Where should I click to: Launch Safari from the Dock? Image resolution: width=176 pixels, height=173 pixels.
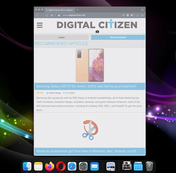(72, 166)
